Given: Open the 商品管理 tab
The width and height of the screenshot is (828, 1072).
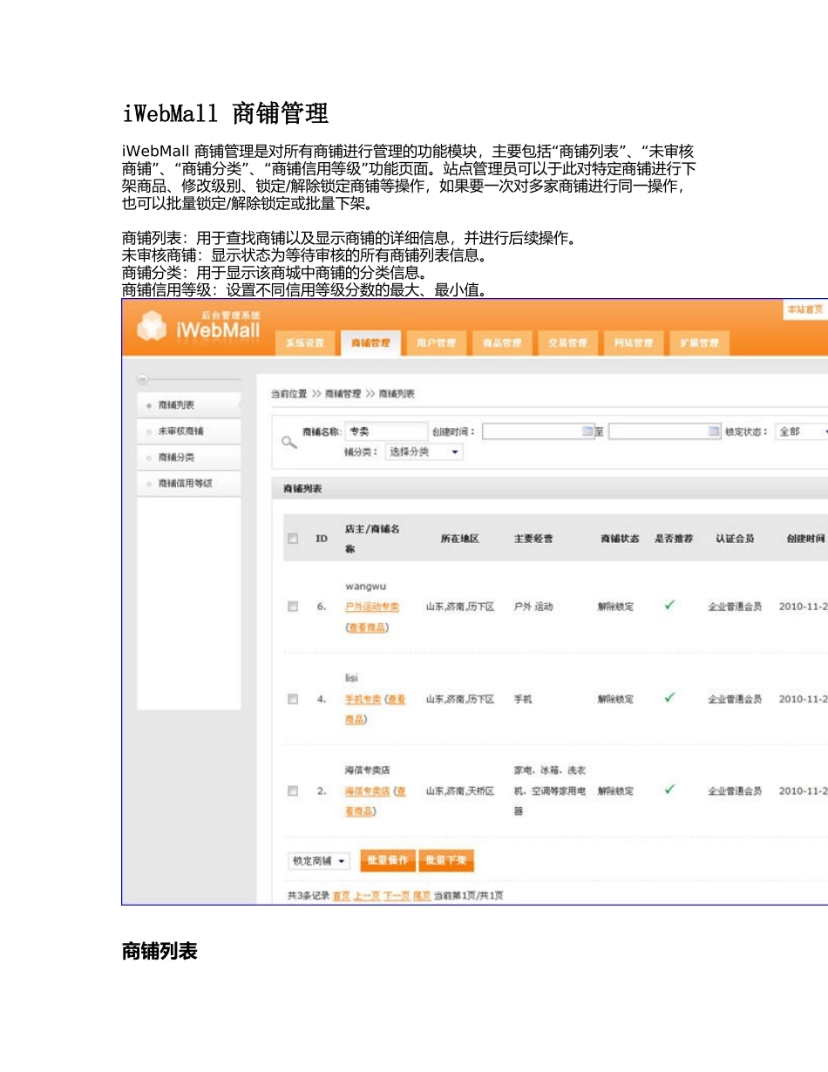Looking at the screenshot, I should click(502, 343).
